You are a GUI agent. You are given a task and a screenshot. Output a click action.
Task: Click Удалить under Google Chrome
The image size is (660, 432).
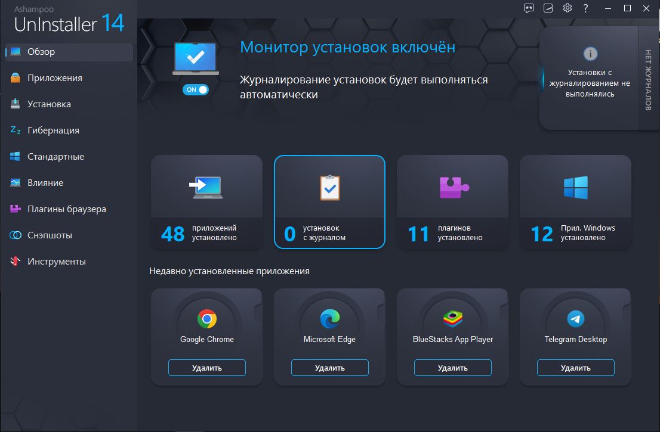coord(207,368)
